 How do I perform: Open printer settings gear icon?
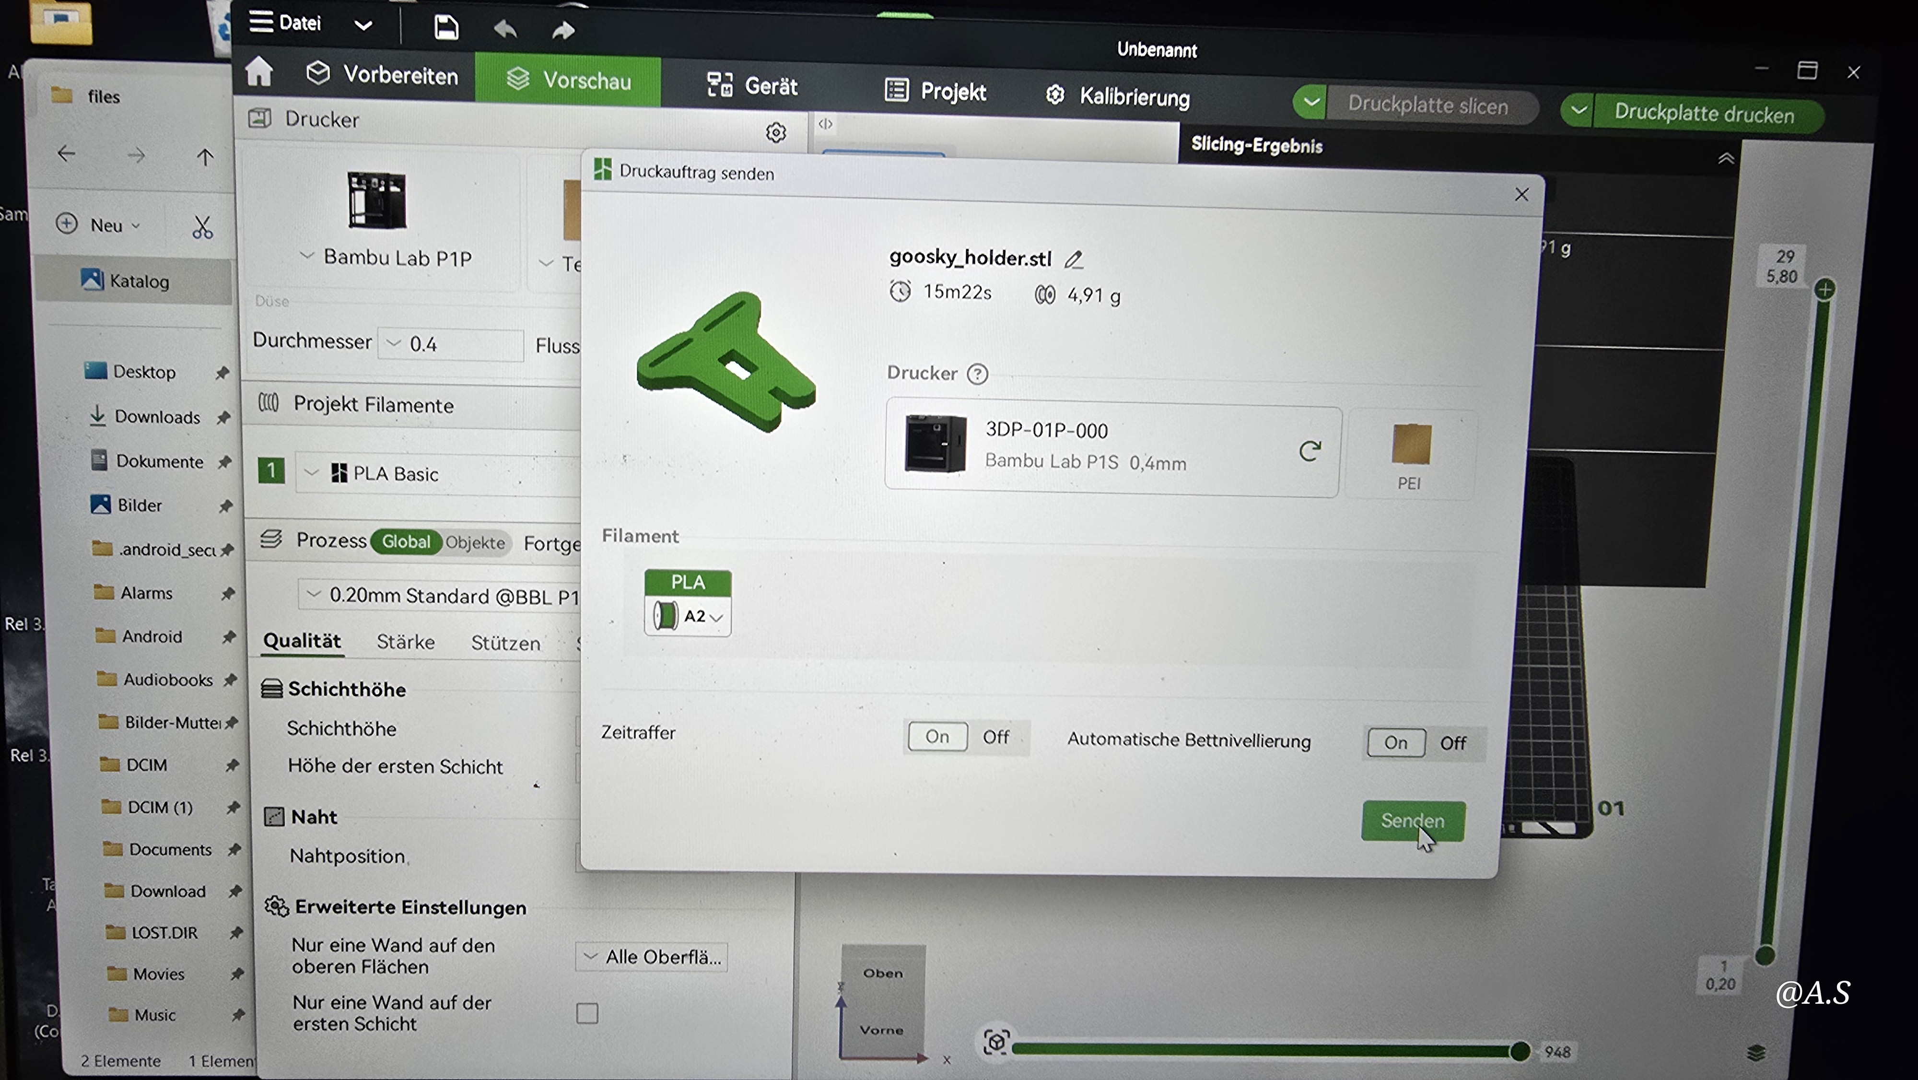(776, 132)
